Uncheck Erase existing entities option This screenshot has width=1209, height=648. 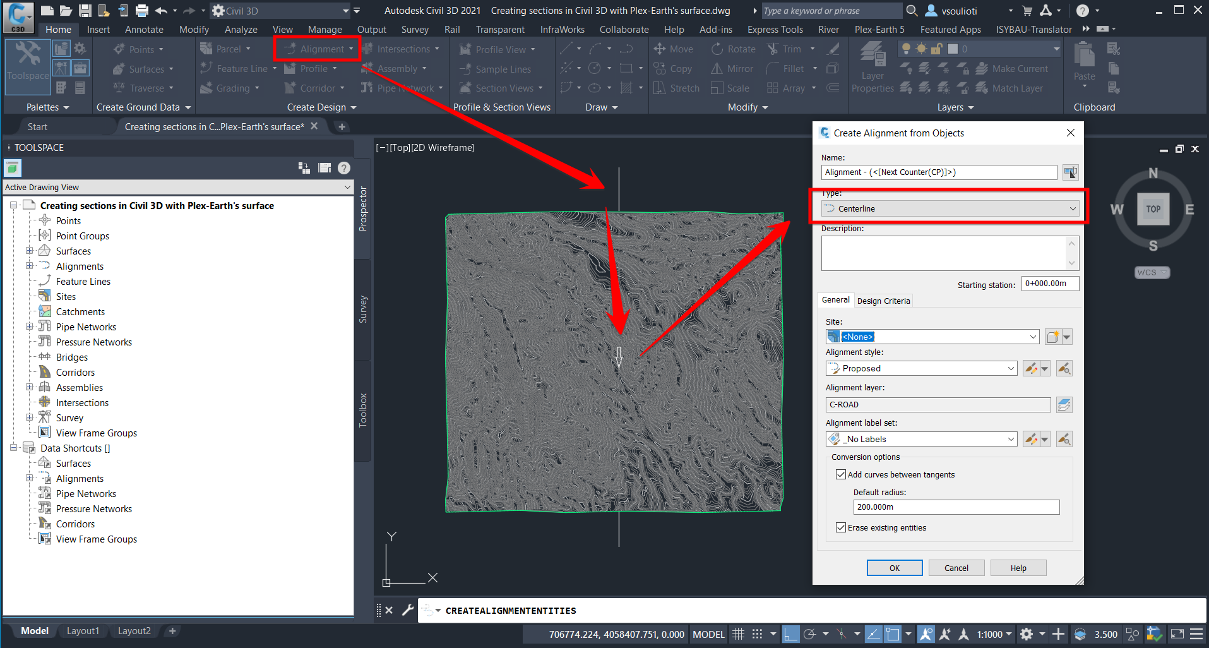click(x=841, y=527)
